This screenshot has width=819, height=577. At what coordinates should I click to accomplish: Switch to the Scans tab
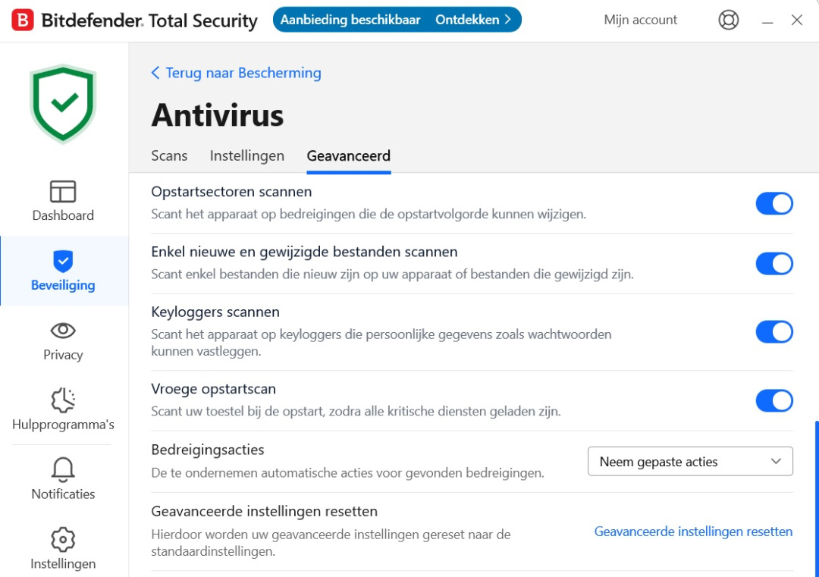(x=169, y=156)
